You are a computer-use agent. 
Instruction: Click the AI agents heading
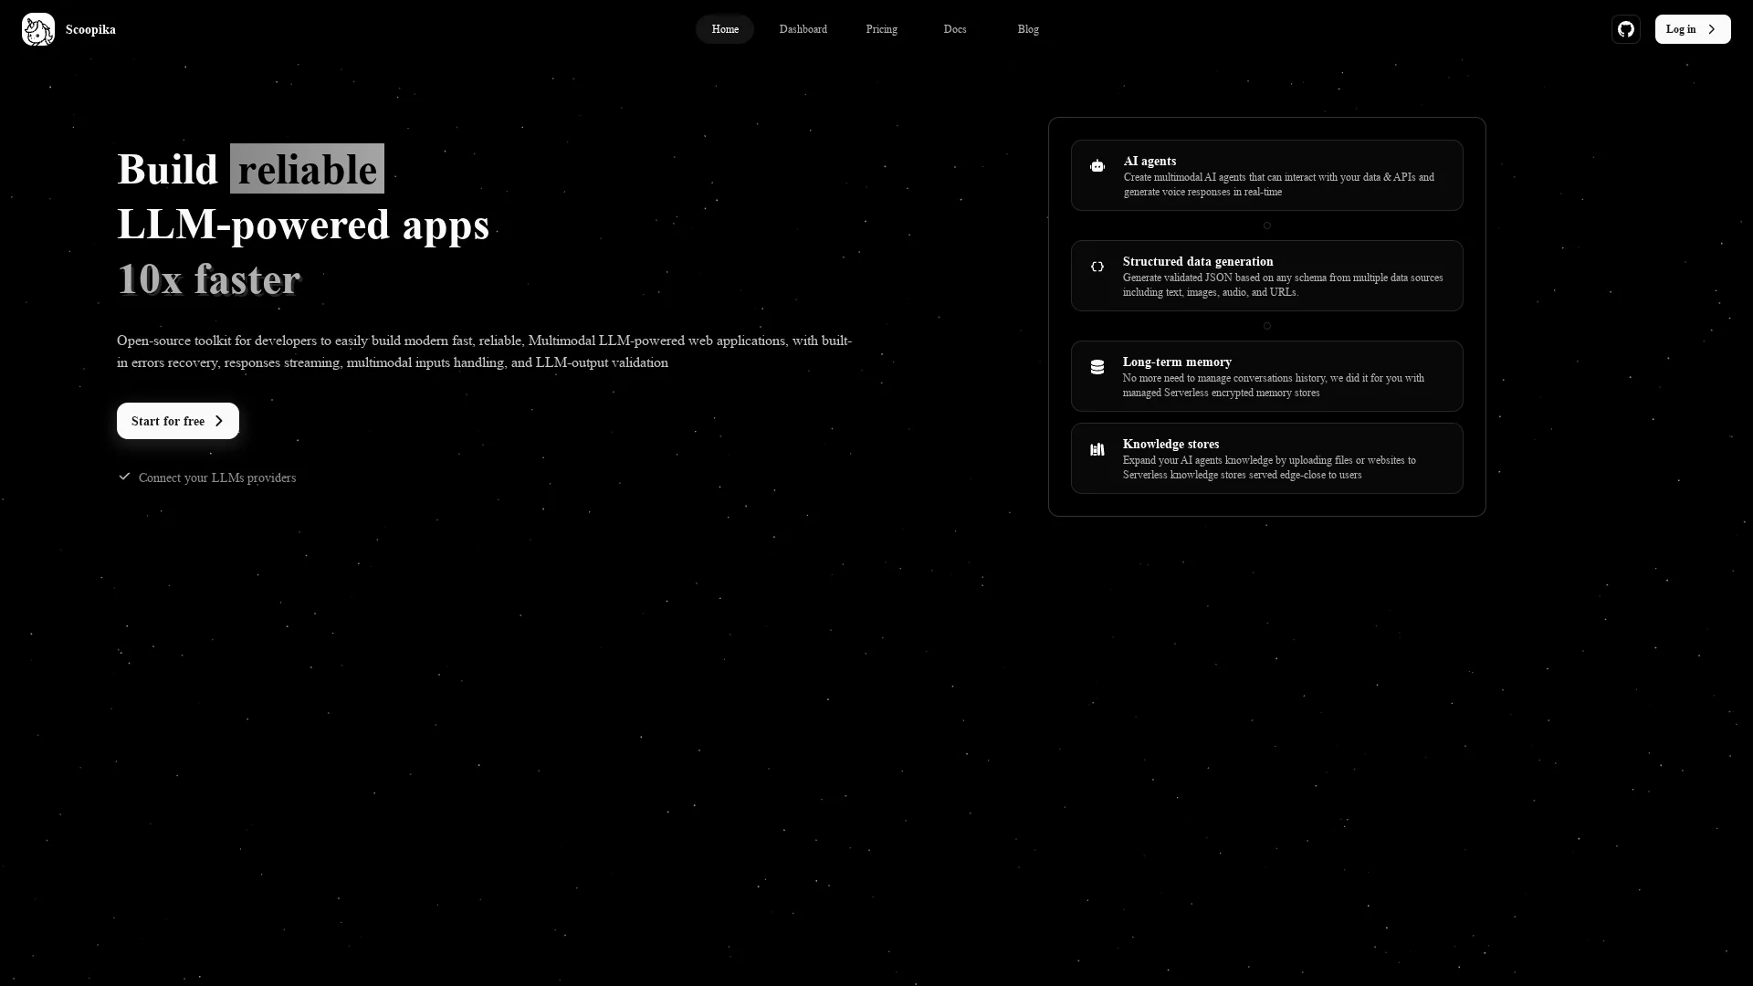(1149, 162)
